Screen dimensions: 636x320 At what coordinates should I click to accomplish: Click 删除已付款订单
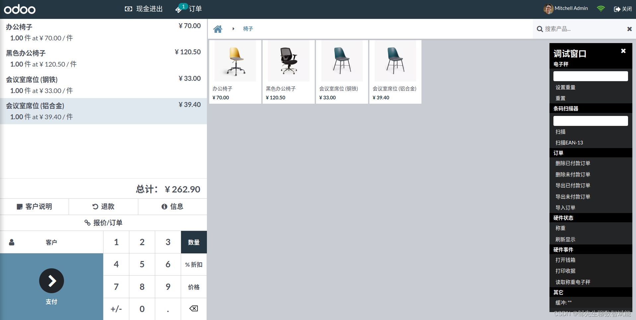573,163
